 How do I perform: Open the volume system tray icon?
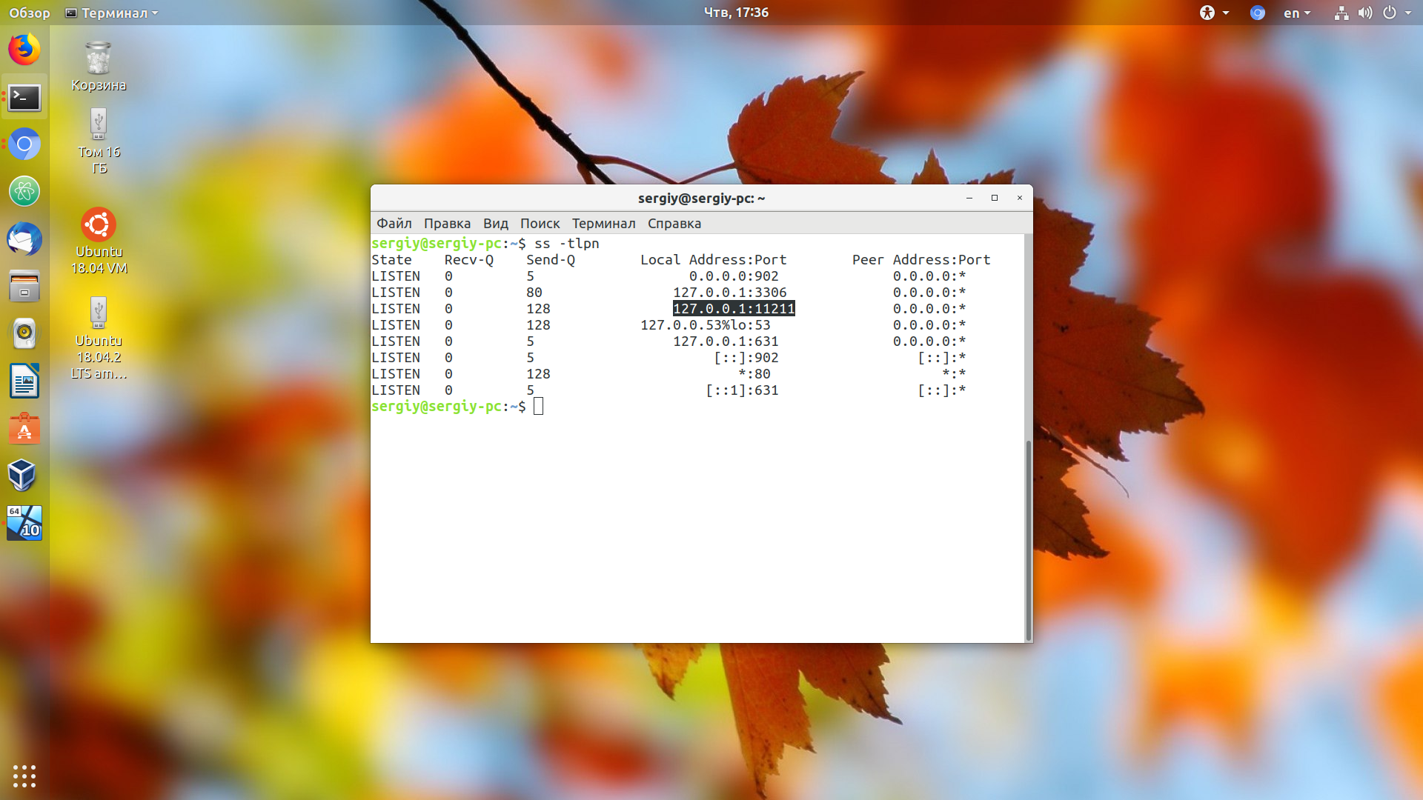click(1365, 13)
